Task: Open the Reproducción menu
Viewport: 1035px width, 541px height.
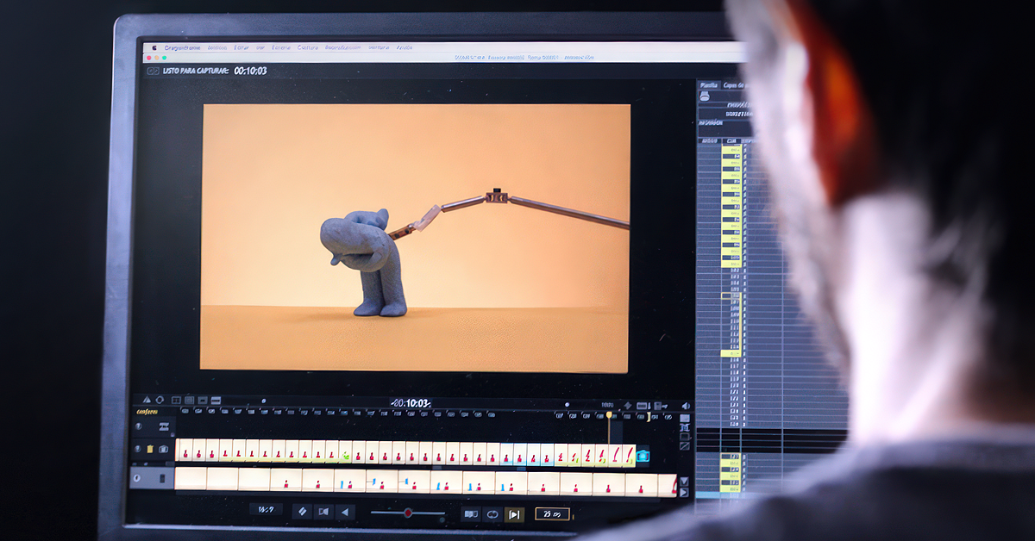Action: [x=342, y=47]
